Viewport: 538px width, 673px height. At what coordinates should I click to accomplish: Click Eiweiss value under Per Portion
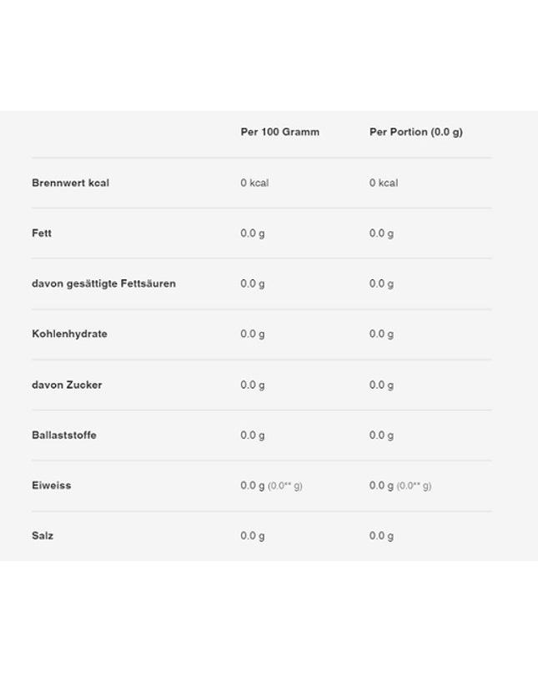point(400,486)
